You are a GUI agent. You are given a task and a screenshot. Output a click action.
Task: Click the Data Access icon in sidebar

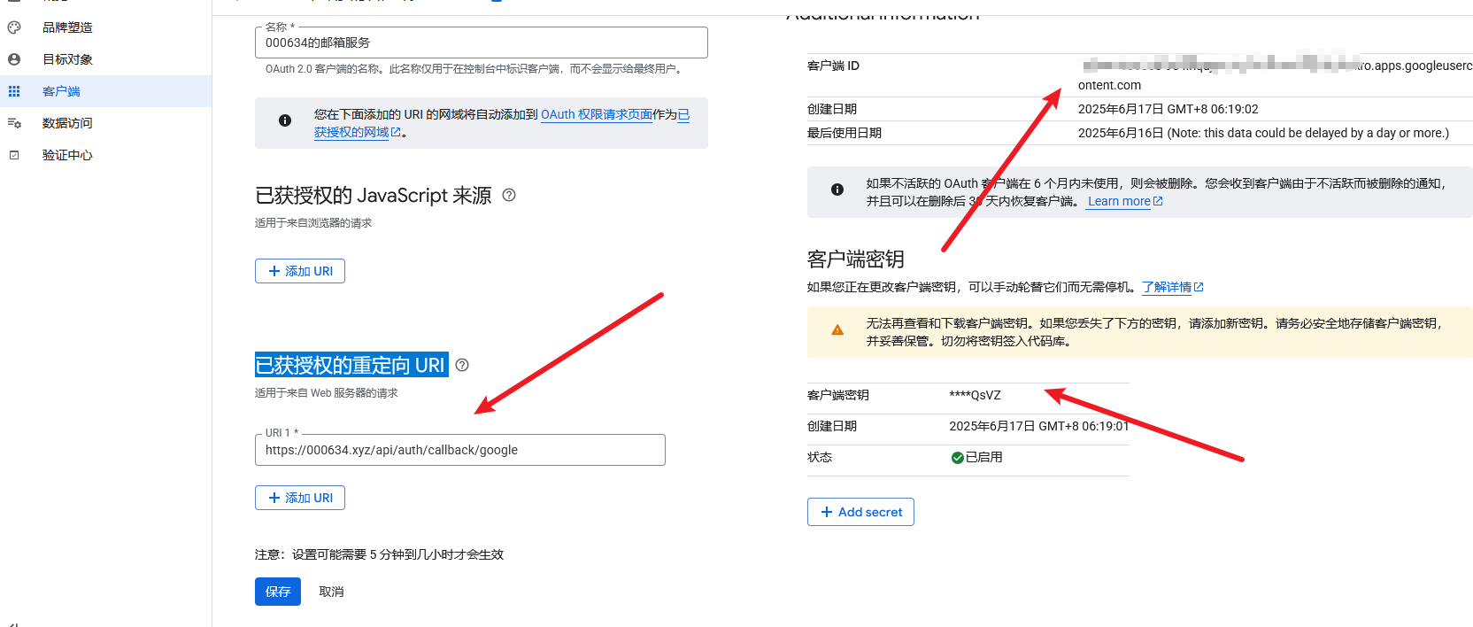(14, 123)
